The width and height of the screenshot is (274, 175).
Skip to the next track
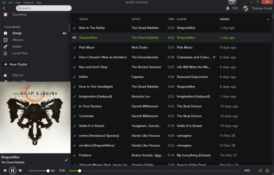click(x=20, y=170)
